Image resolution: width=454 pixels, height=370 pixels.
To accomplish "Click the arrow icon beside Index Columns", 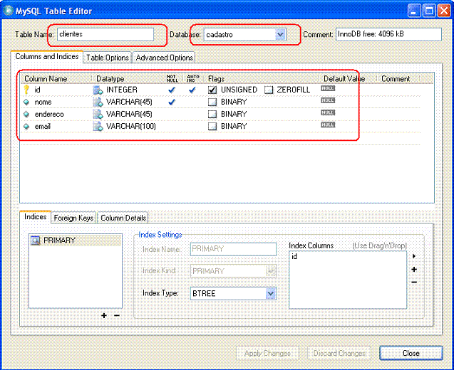I will (x=414, y=256).
